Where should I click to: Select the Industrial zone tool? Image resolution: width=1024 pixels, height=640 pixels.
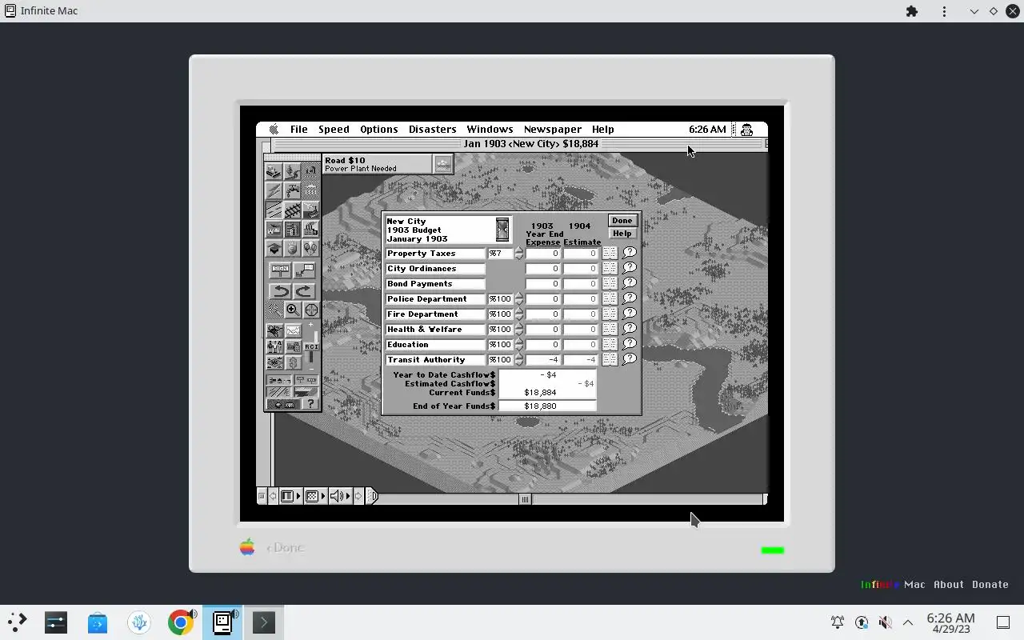[310, 229]
